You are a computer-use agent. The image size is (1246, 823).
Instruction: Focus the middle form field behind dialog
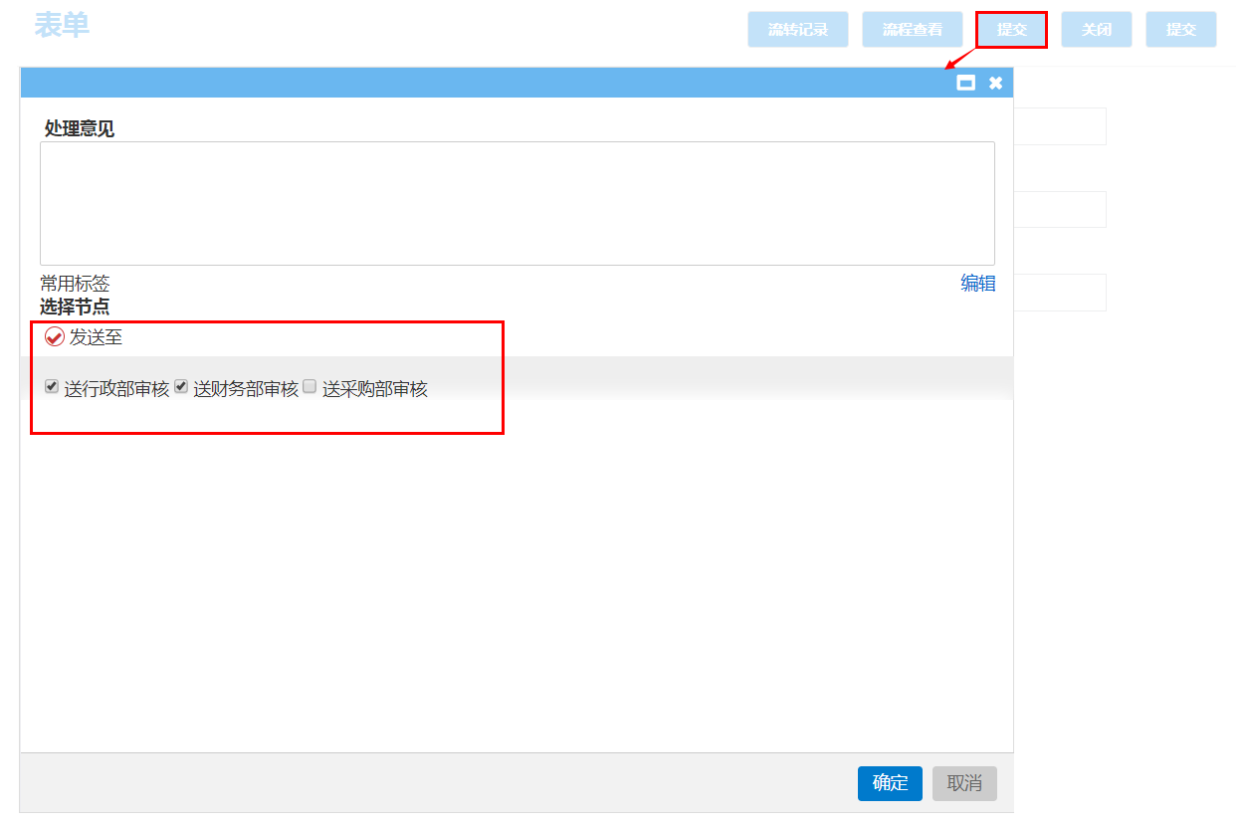(x=1060, y=210)
